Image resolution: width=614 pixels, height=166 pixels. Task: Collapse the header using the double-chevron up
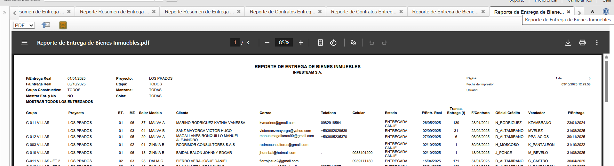tap(593, 11)
